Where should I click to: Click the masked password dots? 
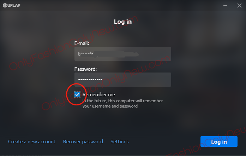point(90,80)
